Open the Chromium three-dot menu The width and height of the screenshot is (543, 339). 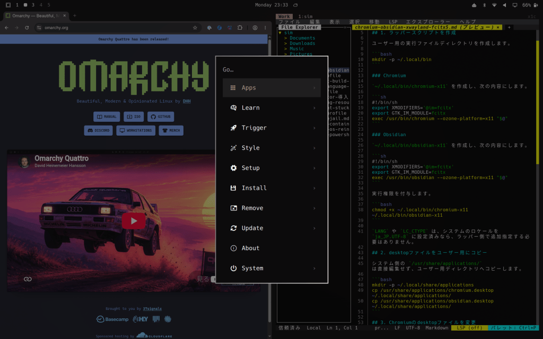click(265, 28)
